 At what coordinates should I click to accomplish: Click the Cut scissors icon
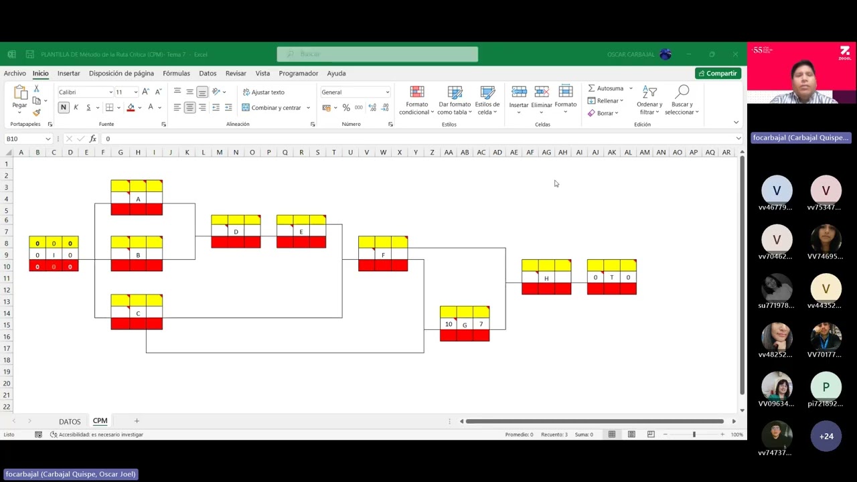(x=36, y=89)
